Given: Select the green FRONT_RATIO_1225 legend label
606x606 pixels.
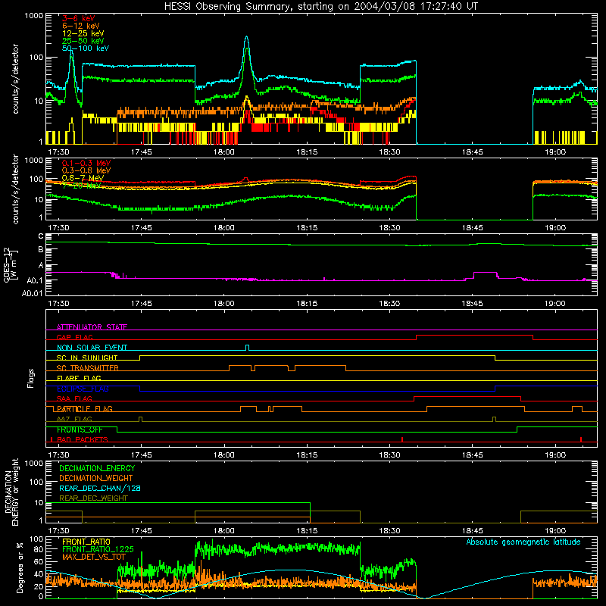Looking at the screenshot, I should [98, 549].
